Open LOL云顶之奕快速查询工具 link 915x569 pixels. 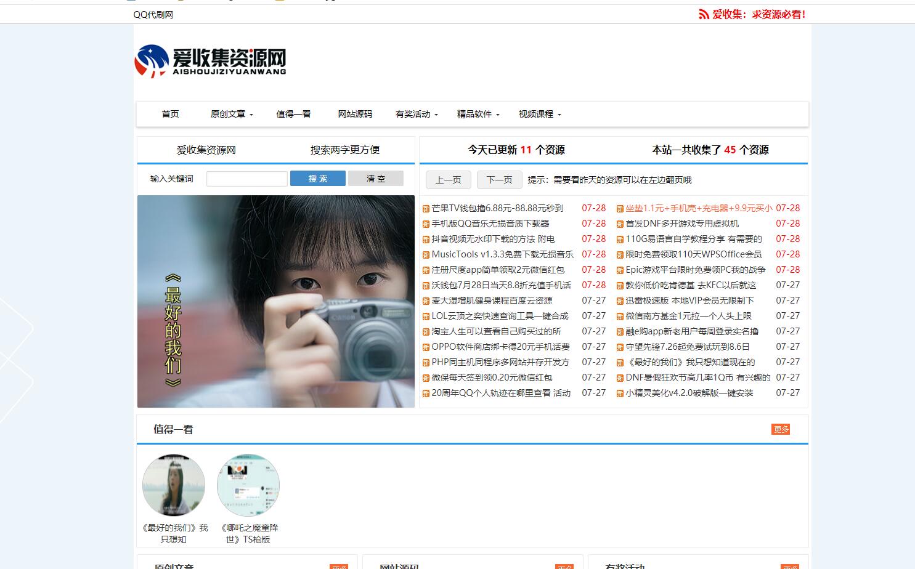(x=500, y=316)
